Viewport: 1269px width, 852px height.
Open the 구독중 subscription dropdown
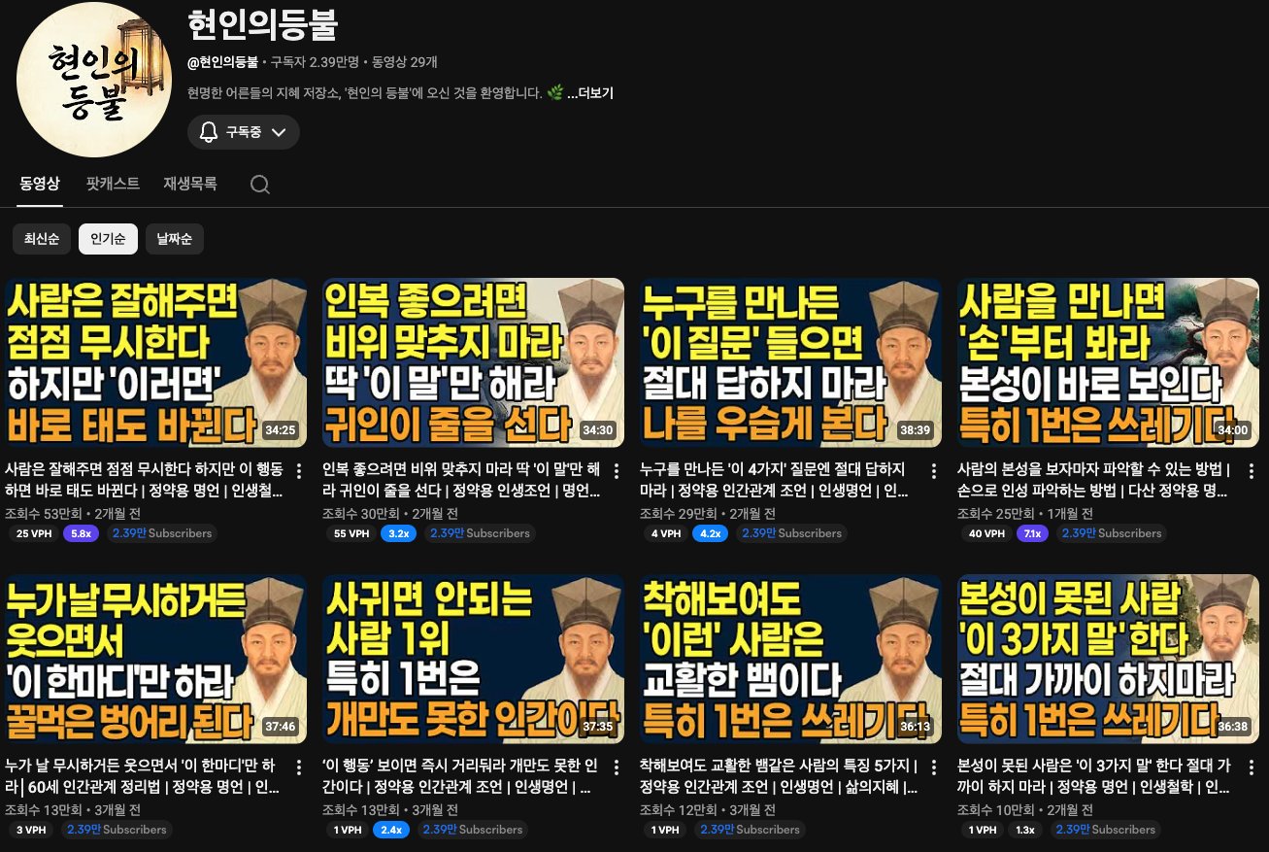pos(243,132)
